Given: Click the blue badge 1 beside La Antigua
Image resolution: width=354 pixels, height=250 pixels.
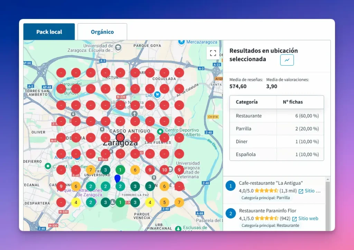Looking at the screenshot, I should coord(231,186).
